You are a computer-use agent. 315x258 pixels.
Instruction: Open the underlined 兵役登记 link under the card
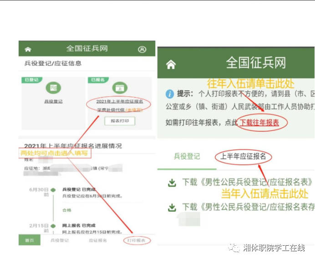(x=53, y=101)
